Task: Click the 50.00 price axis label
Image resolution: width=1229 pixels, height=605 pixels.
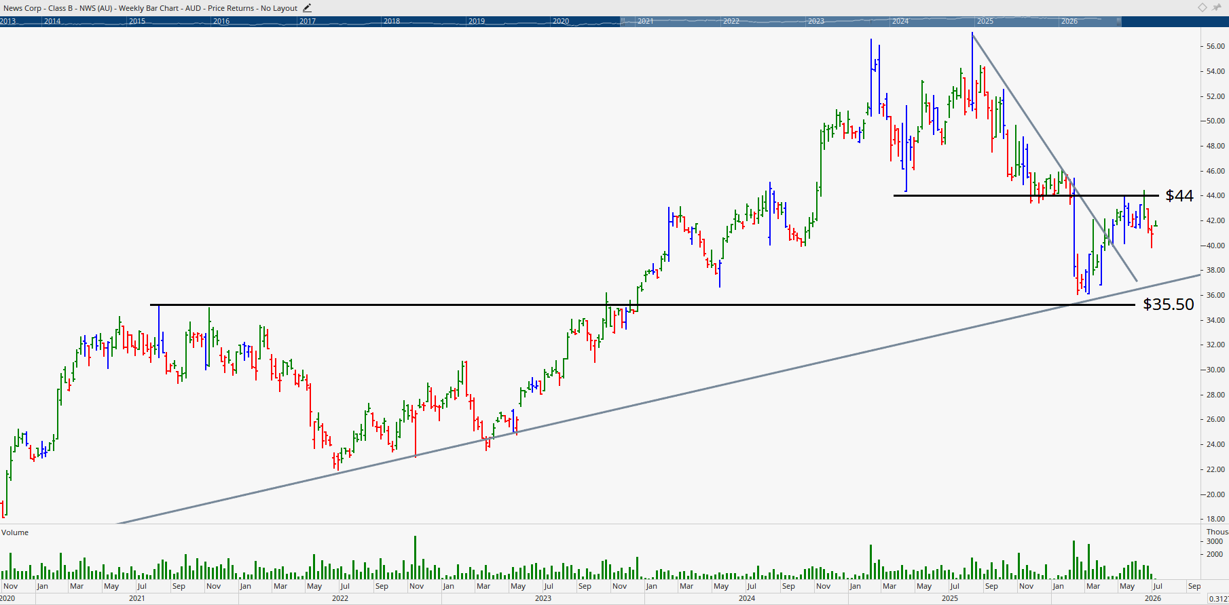Action: click(1215, 121)
